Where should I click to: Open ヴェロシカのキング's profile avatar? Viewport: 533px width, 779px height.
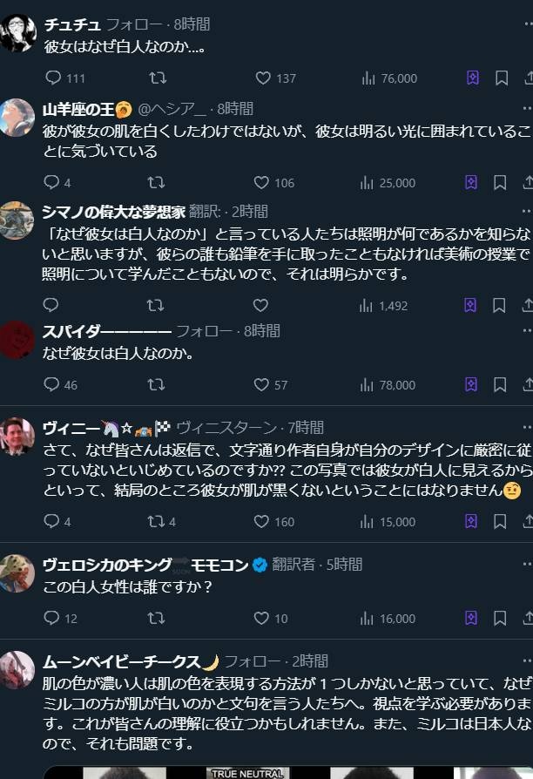(x=17, y=573)
